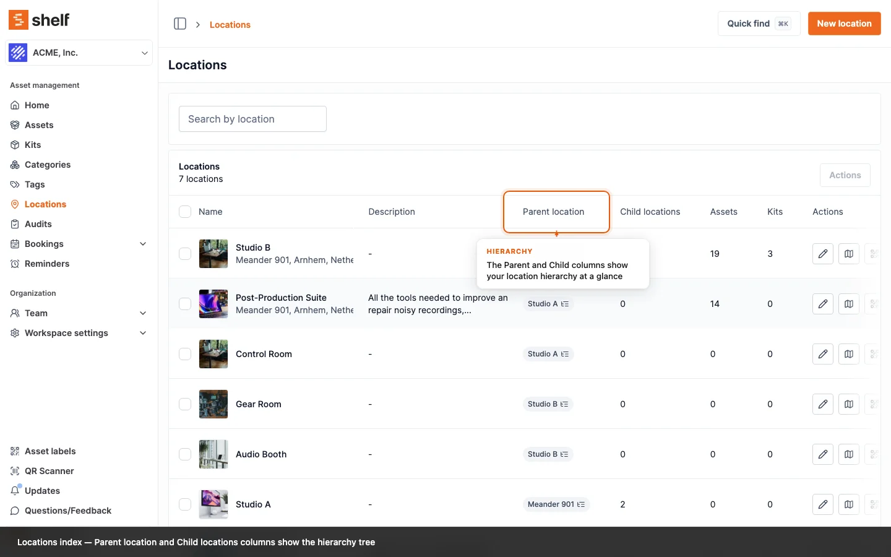Click the map icon for Control Room

click(848, 354)
